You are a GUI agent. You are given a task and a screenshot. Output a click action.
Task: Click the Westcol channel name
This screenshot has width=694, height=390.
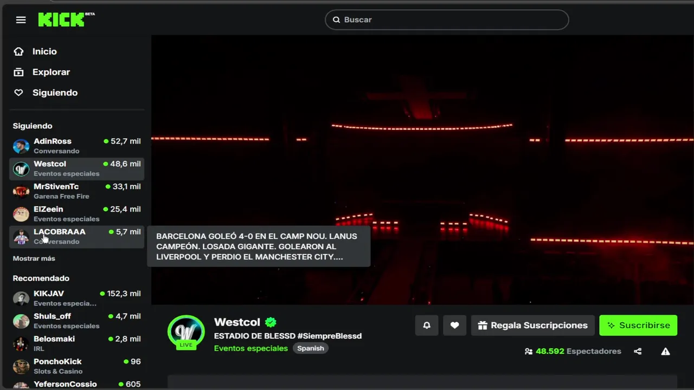click(x=237, y=322)
